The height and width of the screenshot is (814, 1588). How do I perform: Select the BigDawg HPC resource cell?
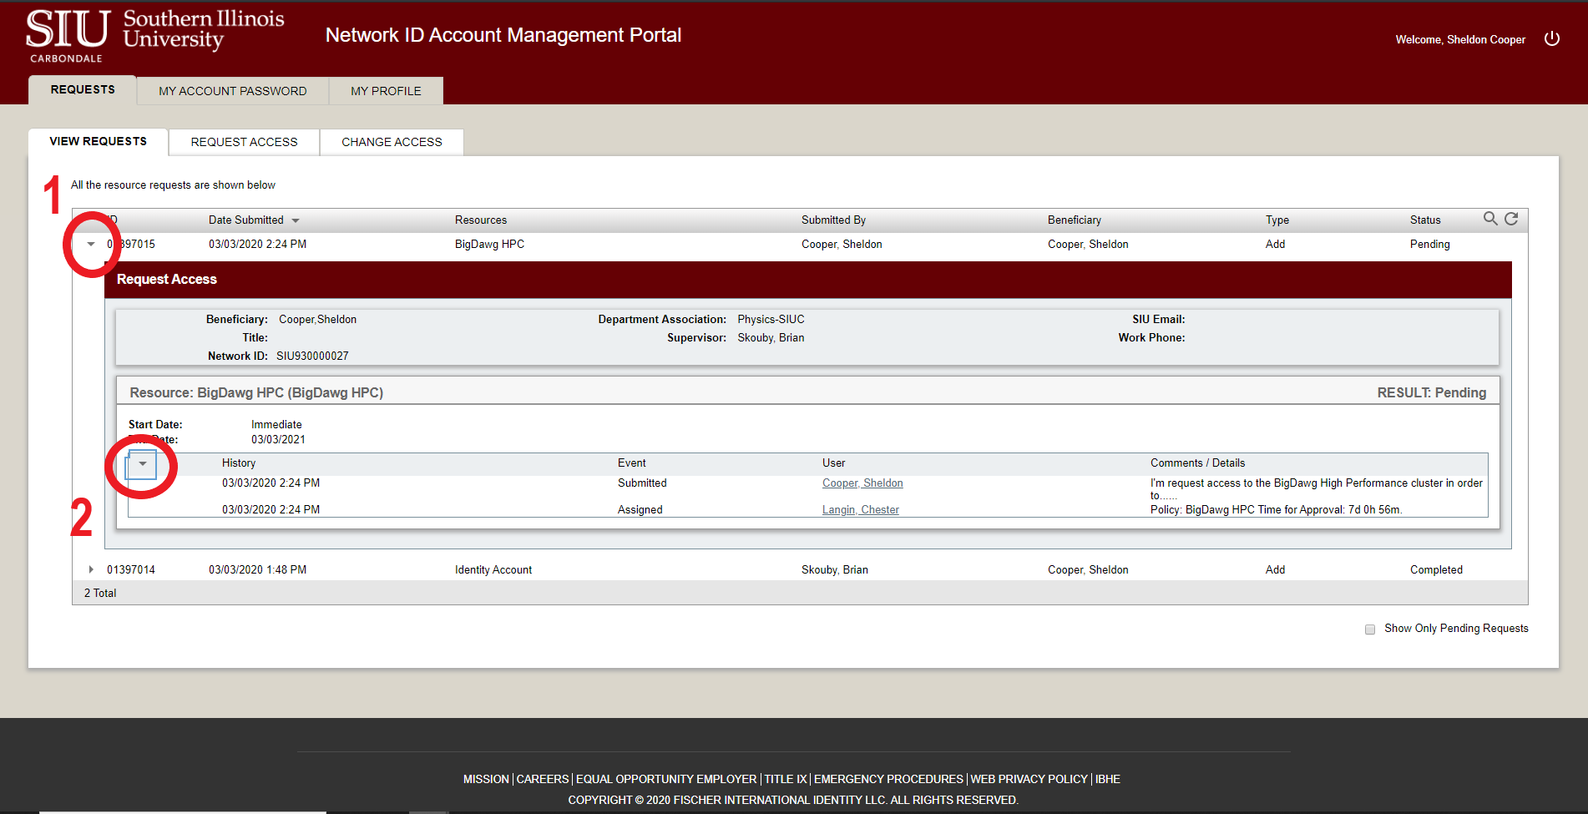coord(489,245)
